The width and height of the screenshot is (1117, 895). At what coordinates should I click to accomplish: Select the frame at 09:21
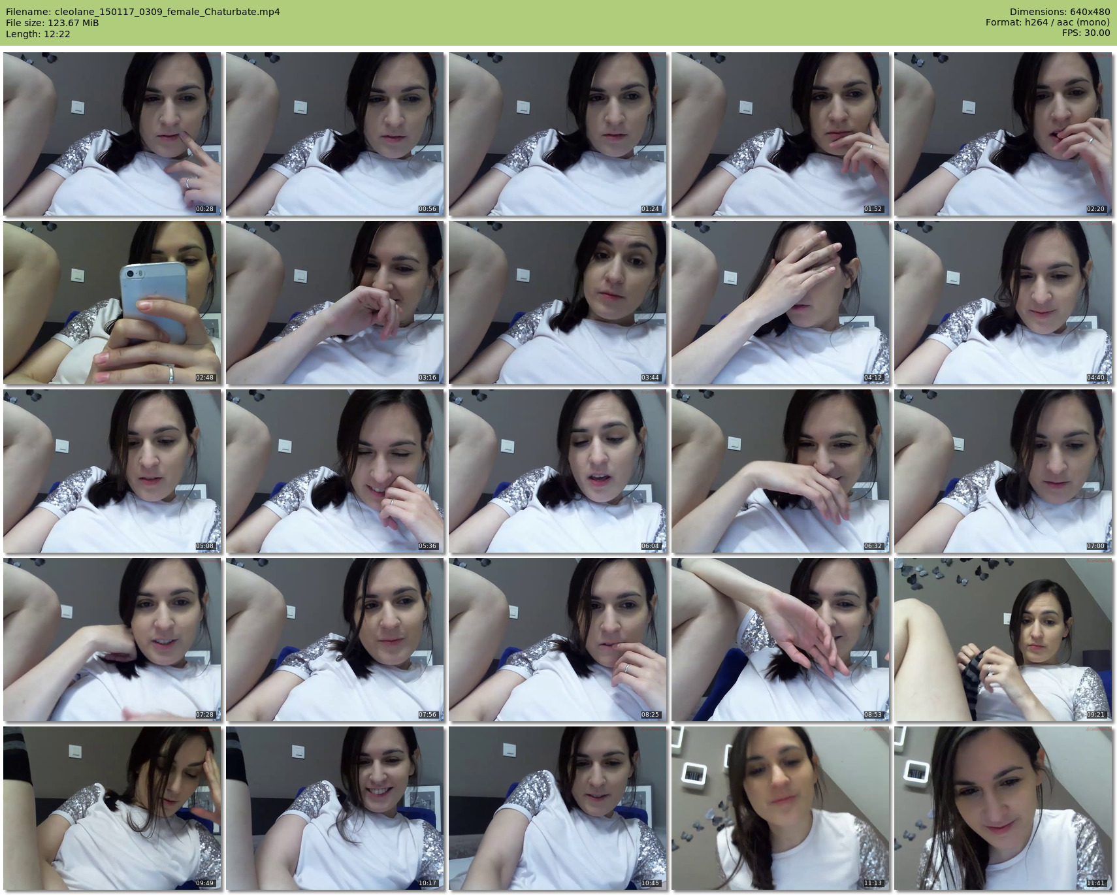[x=1003, y=640]
